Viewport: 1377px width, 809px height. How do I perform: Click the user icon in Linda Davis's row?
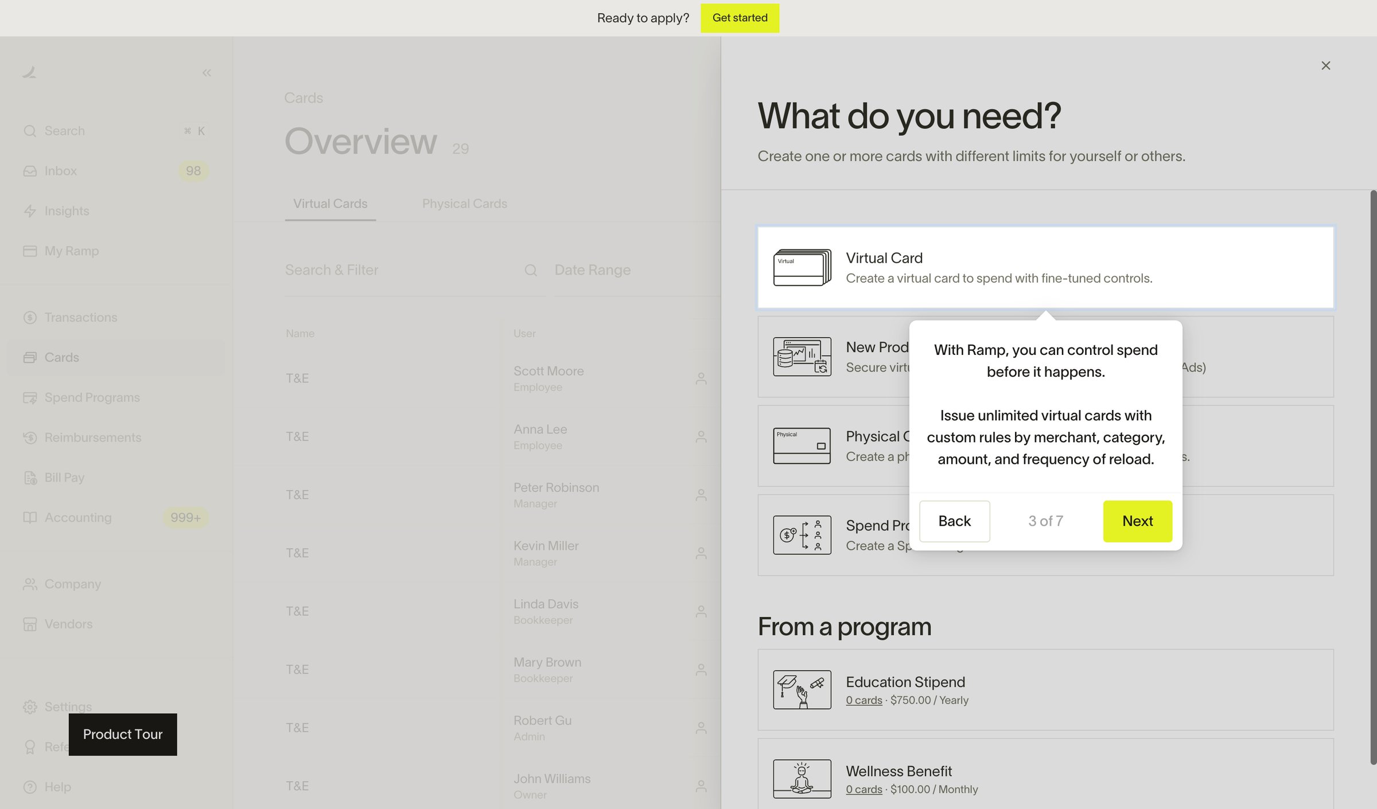click(x=701, y=611)
